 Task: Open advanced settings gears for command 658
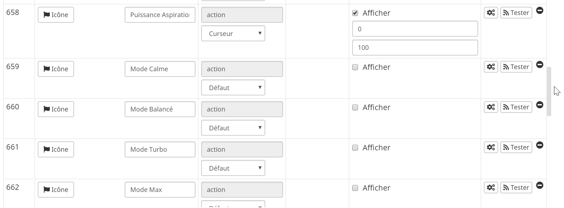coord(491,13)
